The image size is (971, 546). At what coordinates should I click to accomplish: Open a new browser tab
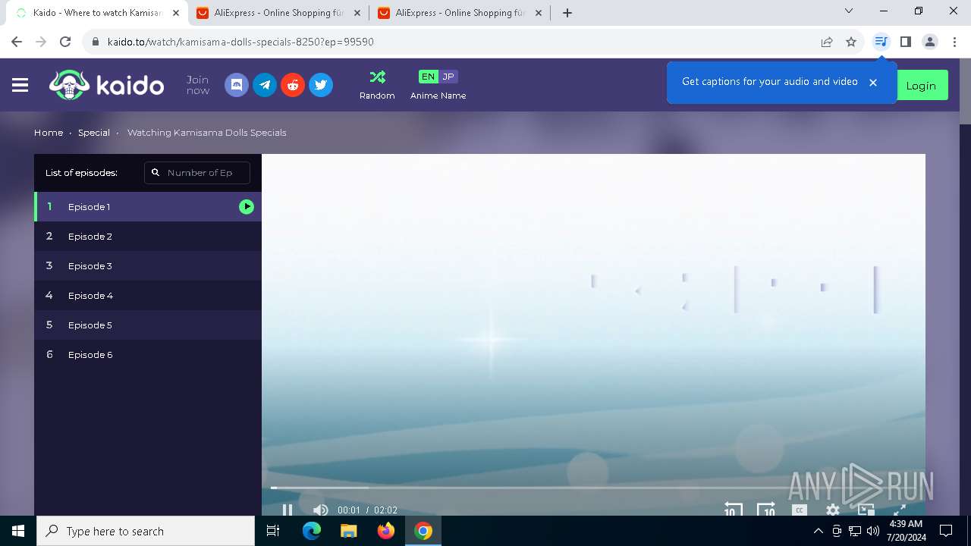click(567, 13)
